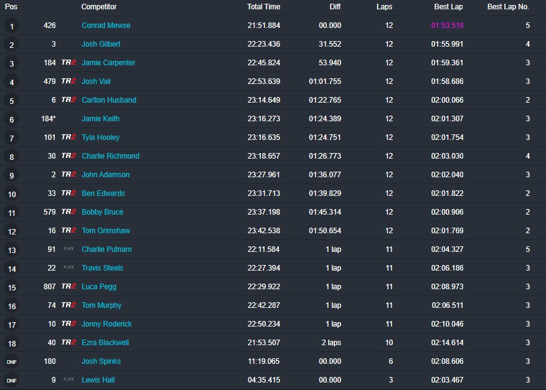
Task: Click the Competitor column header
Action: click(99, 7)
